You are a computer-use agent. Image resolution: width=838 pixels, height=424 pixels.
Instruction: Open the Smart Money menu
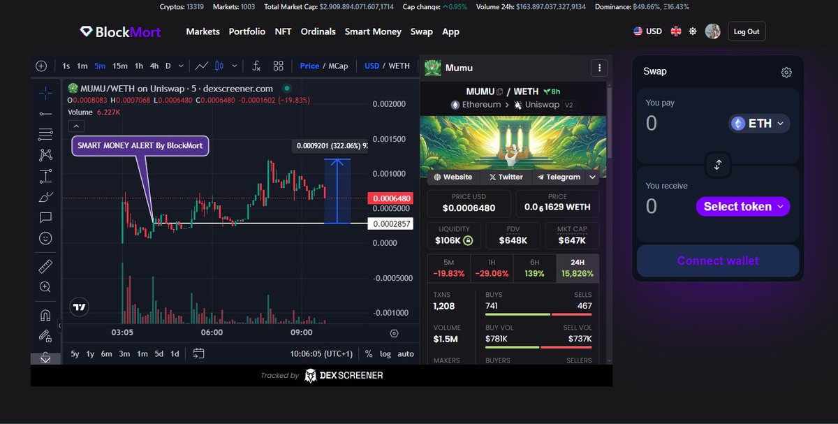tap(373, 31)
